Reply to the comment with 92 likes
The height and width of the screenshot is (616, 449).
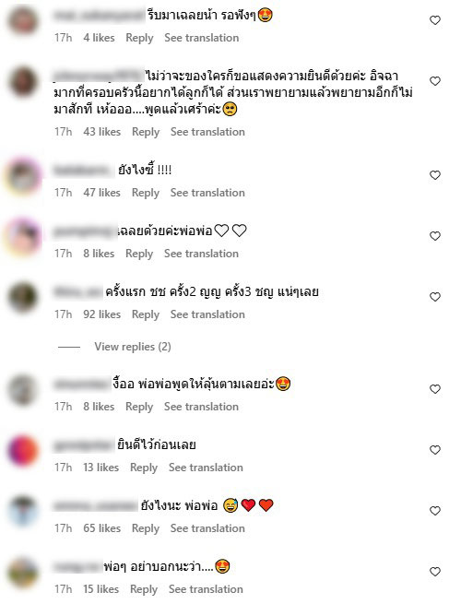146,314
